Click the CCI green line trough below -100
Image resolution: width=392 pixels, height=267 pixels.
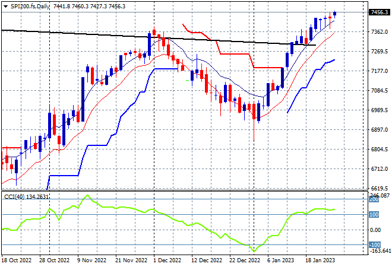[254, 251]
